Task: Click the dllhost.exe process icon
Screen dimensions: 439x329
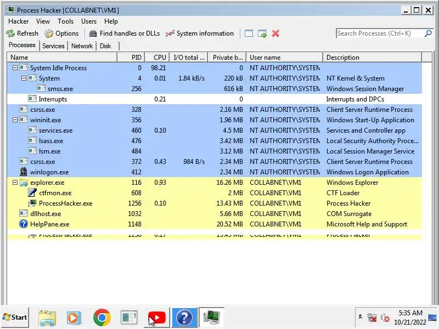Action: [24, 213]
